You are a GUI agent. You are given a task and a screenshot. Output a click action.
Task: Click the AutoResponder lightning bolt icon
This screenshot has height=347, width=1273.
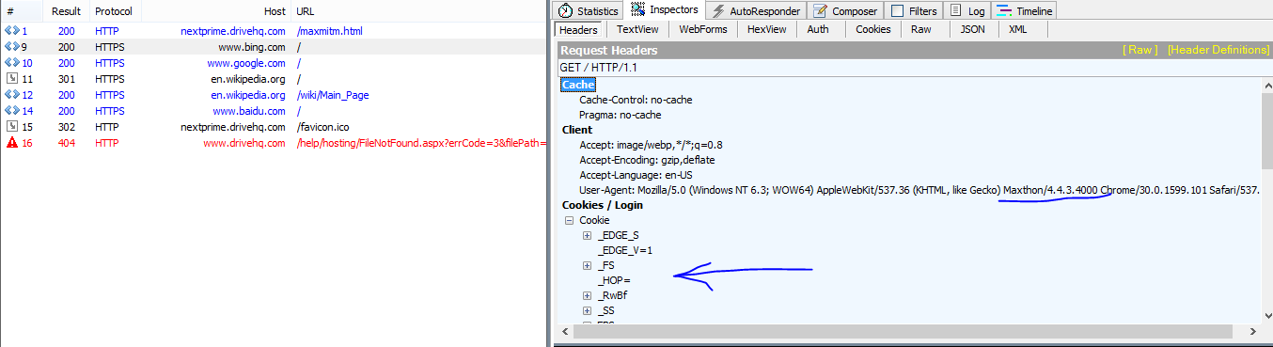coord(717,11)
